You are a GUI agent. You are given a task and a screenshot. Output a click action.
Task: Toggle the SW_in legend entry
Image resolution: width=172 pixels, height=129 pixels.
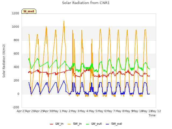(x=75, y=124)
